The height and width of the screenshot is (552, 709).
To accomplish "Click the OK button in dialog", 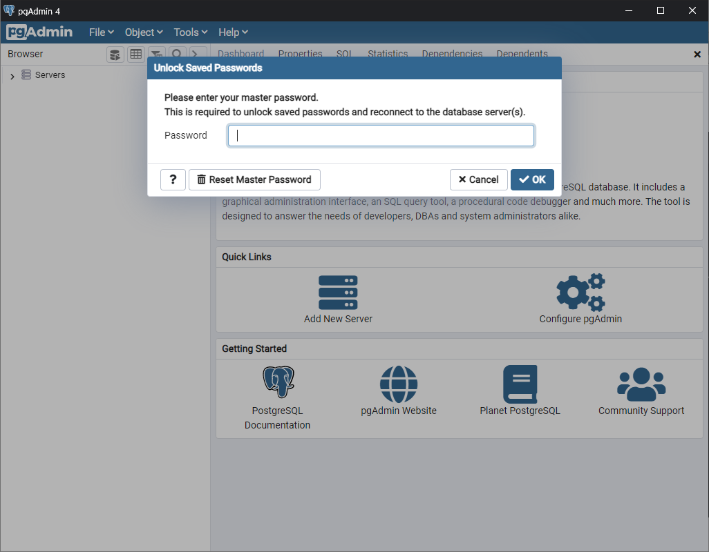I will (x=532, y=179).
